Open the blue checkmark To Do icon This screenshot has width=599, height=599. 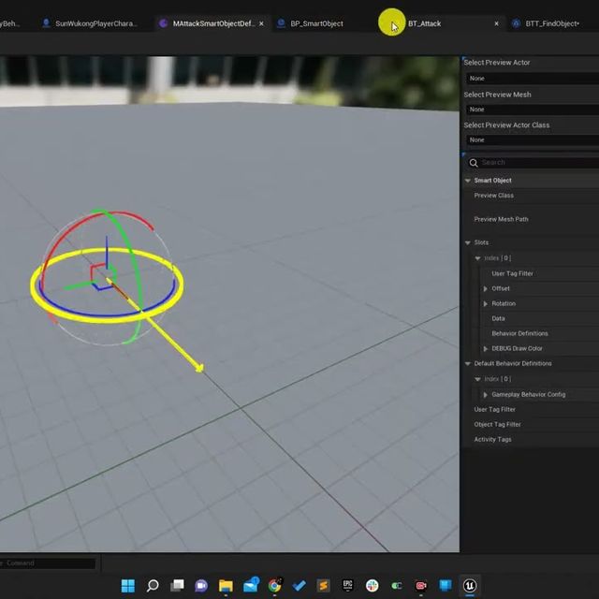tap(299, 585)
